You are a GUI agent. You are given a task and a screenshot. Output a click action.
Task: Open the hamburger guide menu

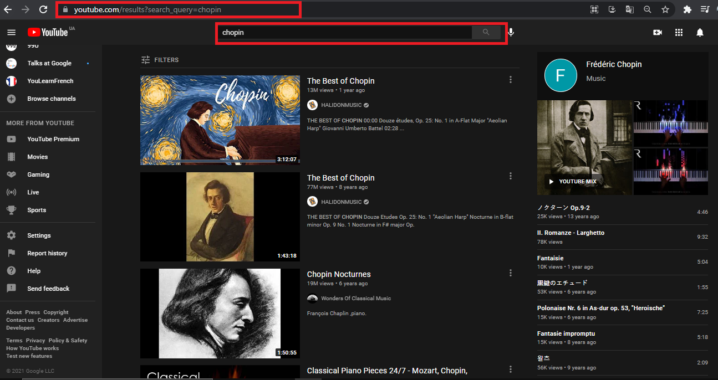coord(11,33)
